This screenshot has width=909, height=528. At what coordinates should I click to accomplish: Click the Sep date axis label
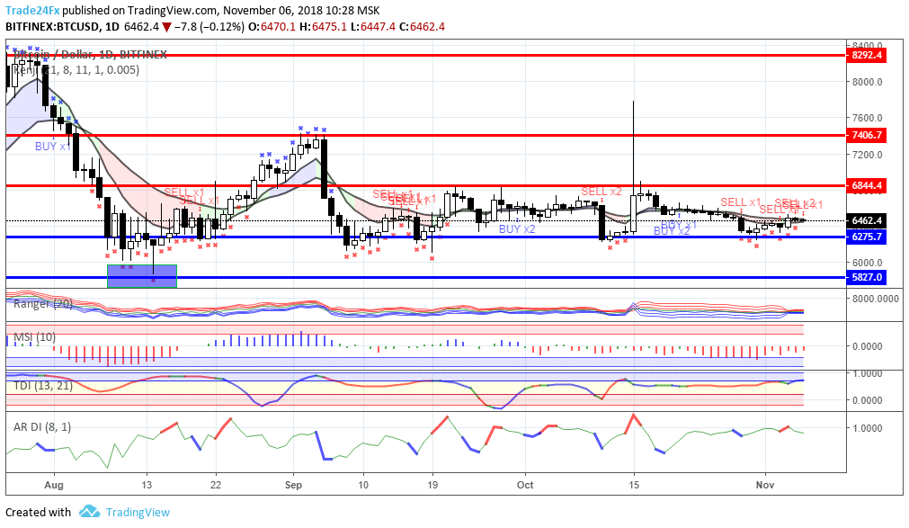293,485
